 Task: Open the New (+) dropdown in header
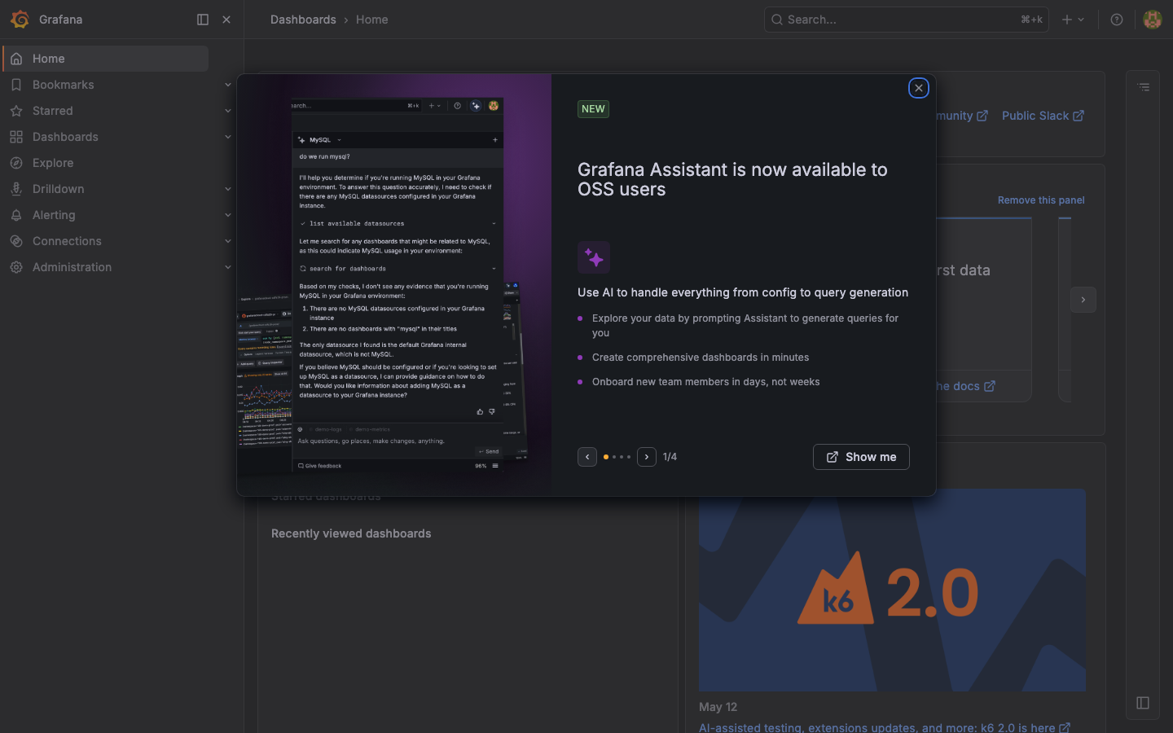1073,20
